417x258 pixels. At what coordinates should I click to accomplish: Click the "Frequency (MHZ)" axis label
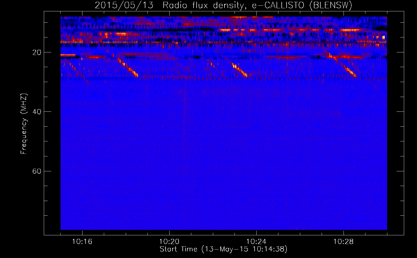pyautogui.click(x=24, y=124)
